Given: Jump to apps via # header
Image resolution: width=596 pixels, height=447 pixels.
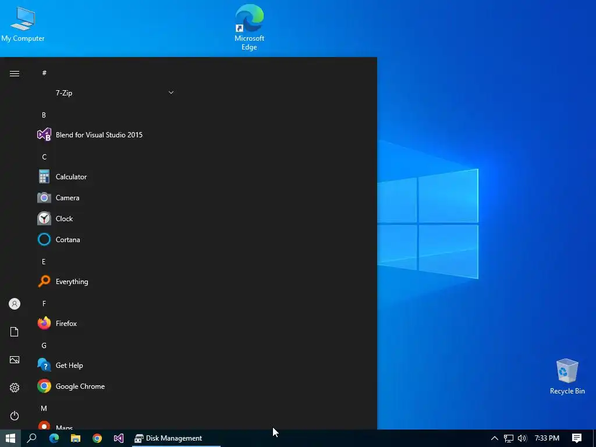Looking at the screenshot, I should pos(44,73).
